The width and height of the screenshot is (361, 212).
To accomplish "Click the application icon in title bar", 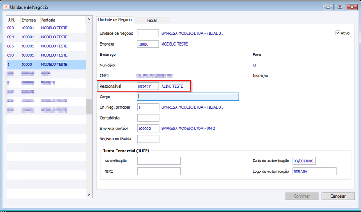I will [6, 7].
